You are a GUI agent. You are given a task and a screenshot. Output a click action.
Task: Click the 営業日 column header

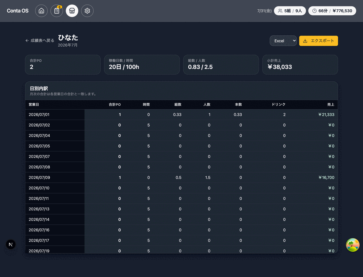tap(34, 105)
